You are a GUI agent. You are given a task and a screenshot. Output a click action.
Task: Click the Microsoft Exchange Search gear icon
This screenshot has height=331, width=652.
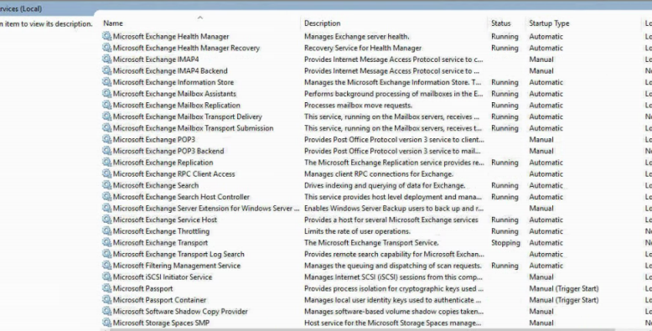107,185
